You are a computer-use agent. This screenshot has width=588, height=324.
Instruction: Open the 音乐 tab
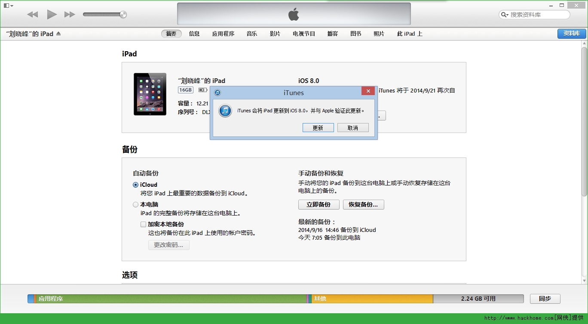(252, 34)
